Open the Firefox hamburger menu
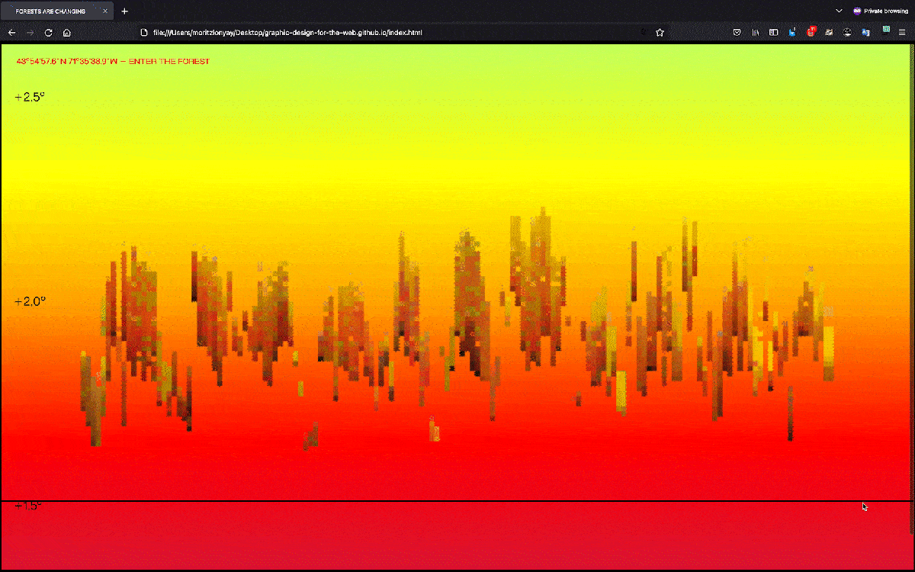915x572 pixels. pyautogui.click(x=902, y=33)
